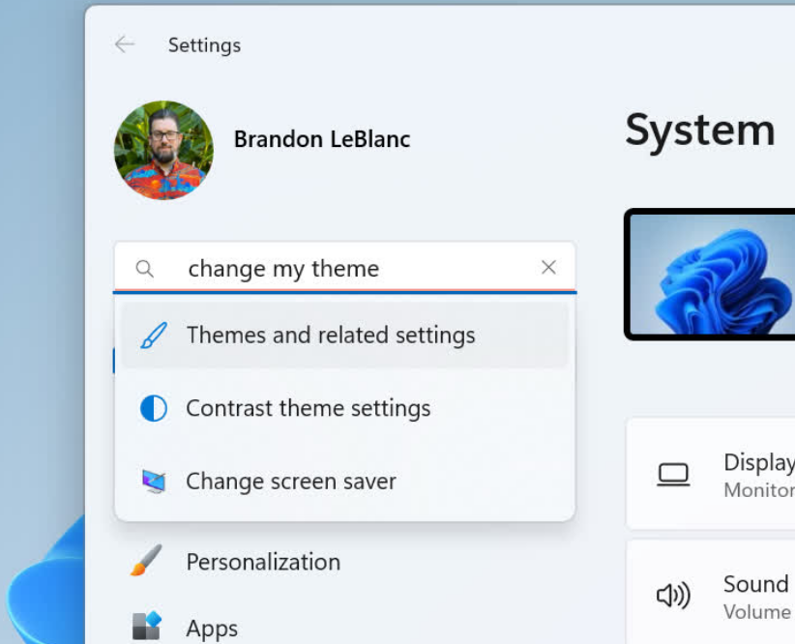This screenshot has width=795, height=644.
Task: Open 'Contrast theme settings' suggestion
Action: 344,408
